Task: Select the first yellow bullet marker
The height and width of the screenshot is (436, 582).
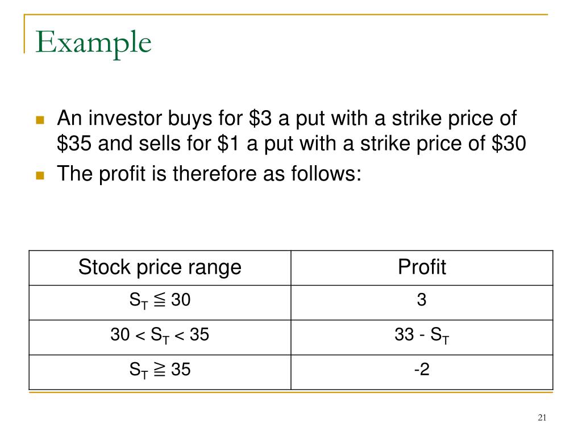Action: point(40,120)
